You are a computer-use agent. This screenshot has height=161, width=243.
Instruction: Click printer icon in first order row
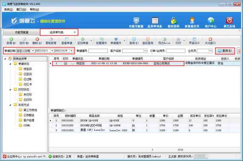(66, 63)
